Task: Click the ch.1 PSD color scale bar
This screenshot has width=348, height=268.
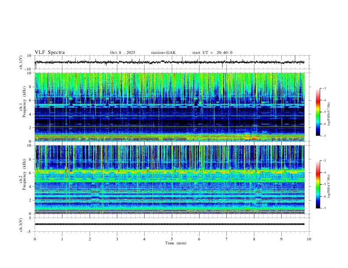Action: 318,112
